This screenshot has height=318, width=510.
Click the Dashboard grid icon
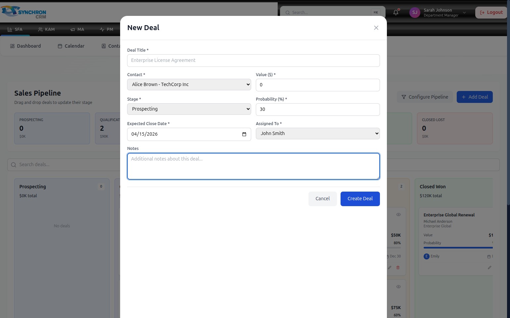(x=12, y=46)
